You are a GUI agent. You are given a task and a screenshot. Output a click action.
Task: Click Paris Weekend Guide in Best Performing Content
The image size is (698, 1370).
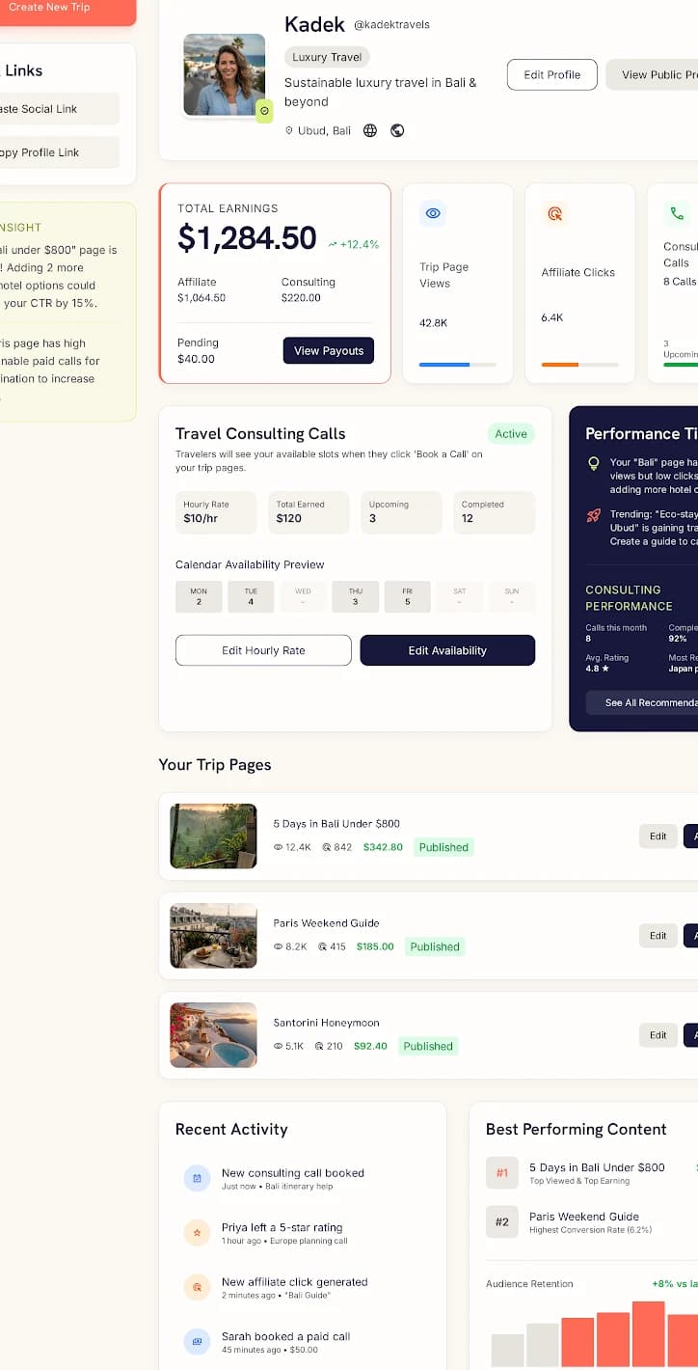(584, 1217)
